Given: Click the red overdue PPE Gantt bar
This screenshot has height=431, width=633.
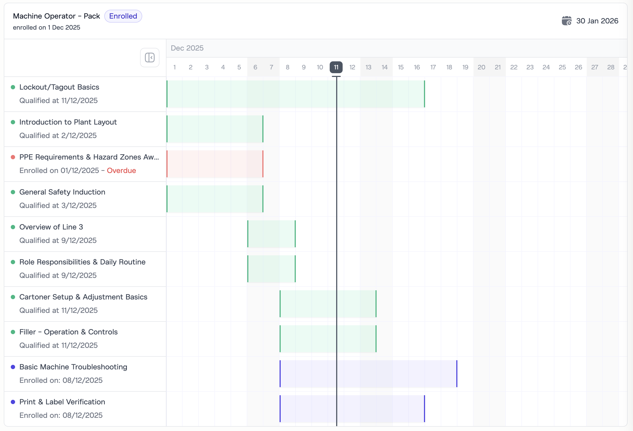Looking at the screenshot, I should click(215, 164).
